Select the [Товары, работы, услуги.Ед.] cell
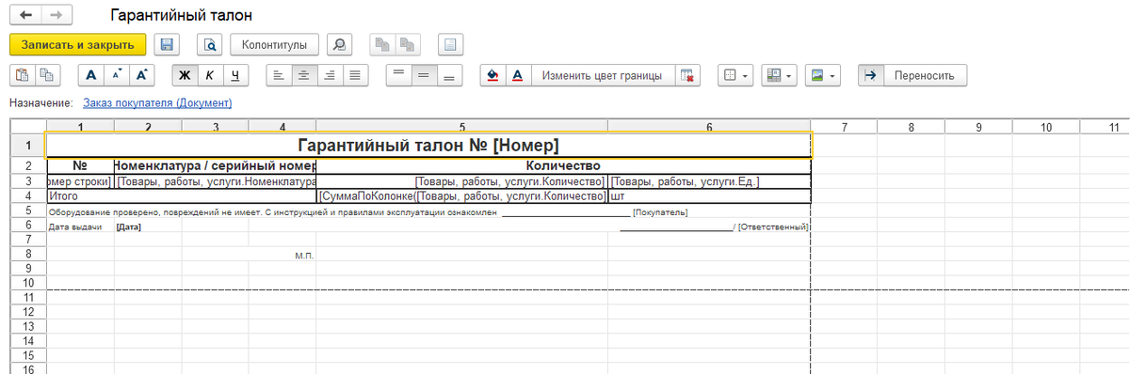This screenshot has height=374, width=1130. click(709, 181)
